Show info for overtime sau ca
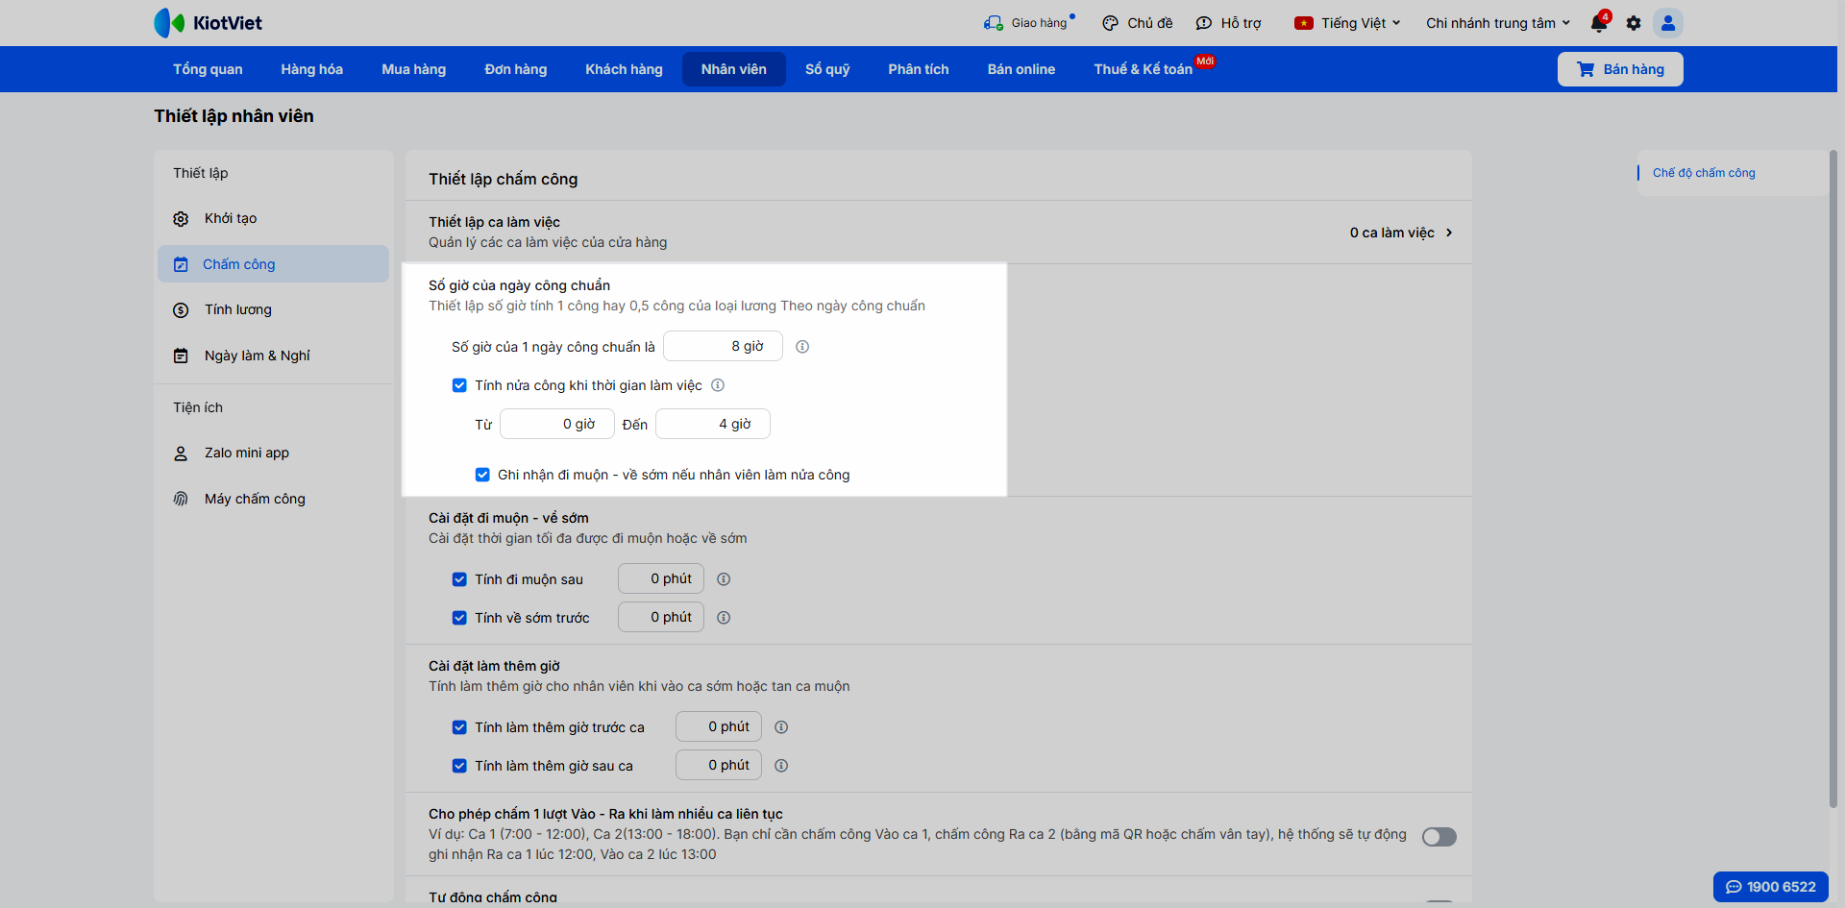The height and width of the screenshot is (908, 1845). 781,766
